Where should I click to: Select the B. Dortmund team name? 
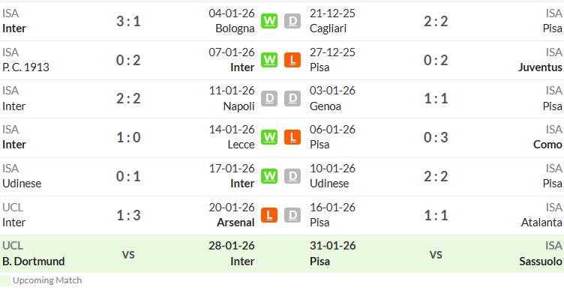[34, 262]
